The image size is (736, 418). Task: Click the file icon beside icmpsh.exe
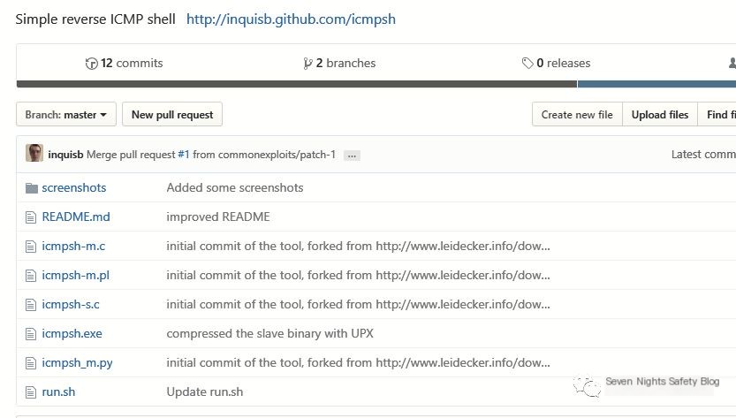(31, 334)
